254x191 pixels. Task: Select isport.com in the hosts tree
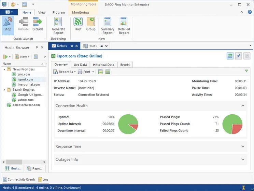(25, 79)
